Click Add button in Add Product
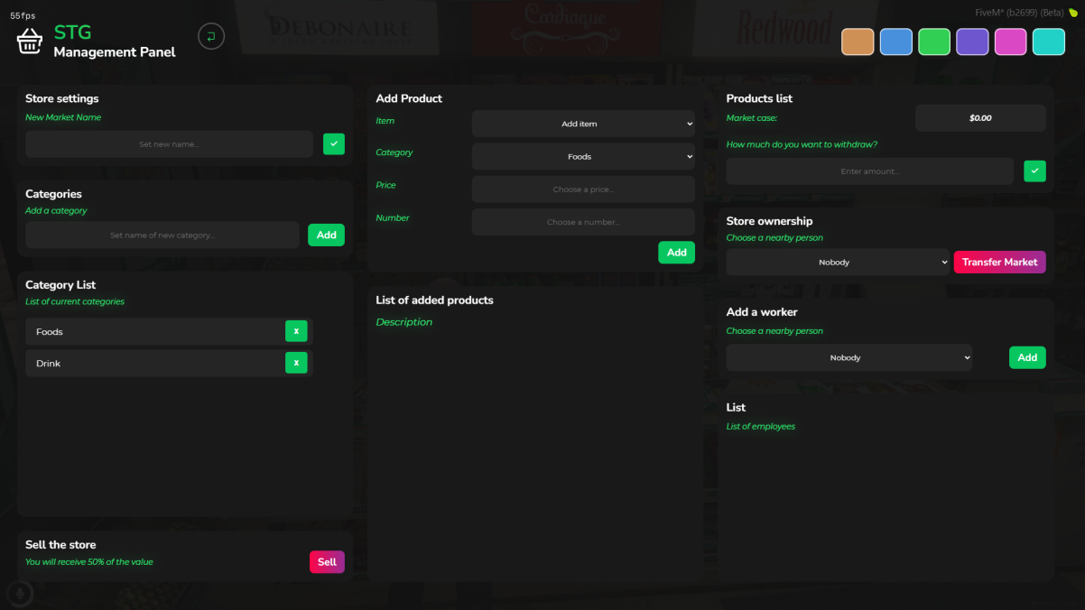 (676, 253)
